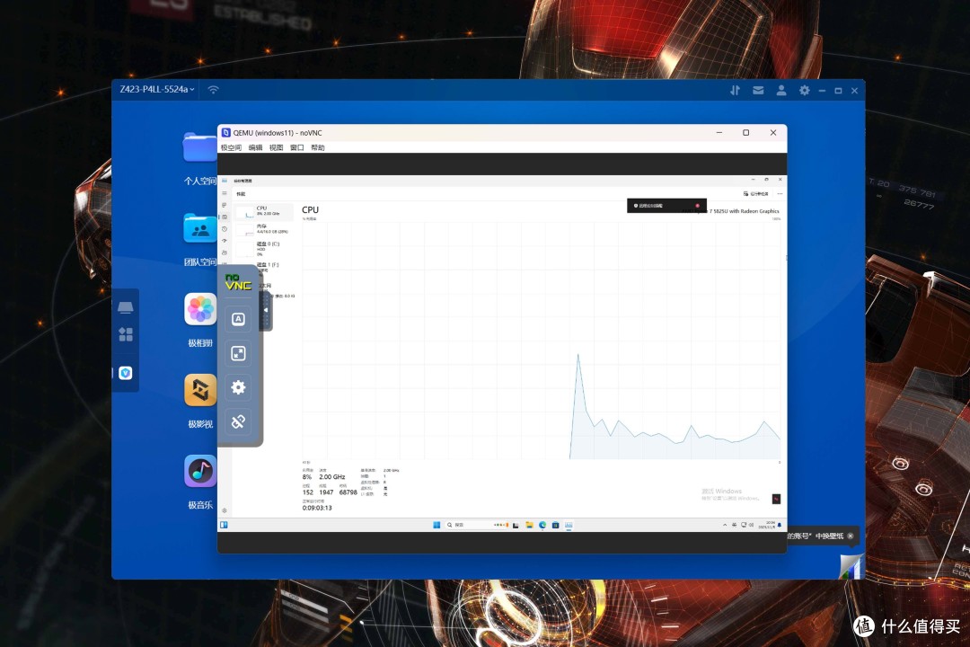
Task: Launch the 极影视 video app
Action: click(200, 390)
